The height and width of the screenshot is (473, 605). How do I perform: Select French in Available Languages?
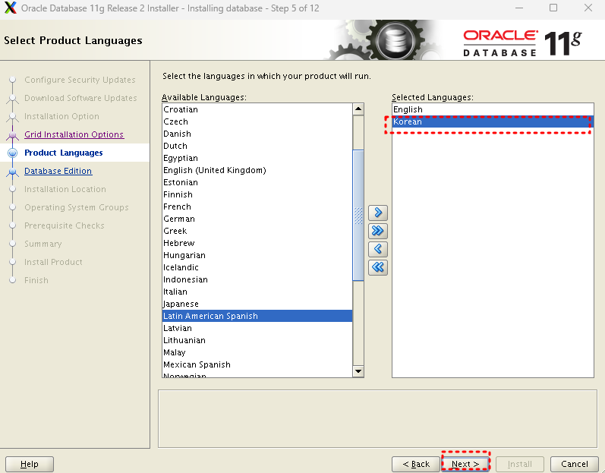(x=257, y=207)
